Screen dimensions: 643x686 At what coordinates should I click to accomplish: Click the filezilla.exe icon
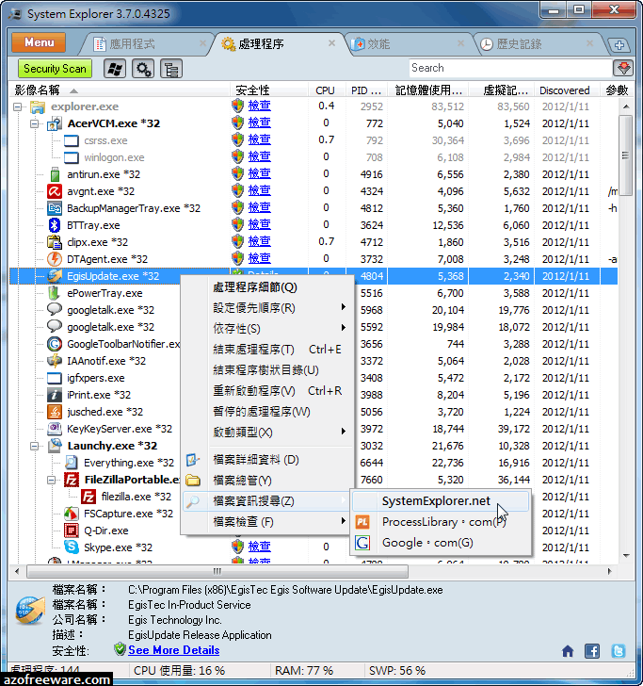(x=88, y=497)
